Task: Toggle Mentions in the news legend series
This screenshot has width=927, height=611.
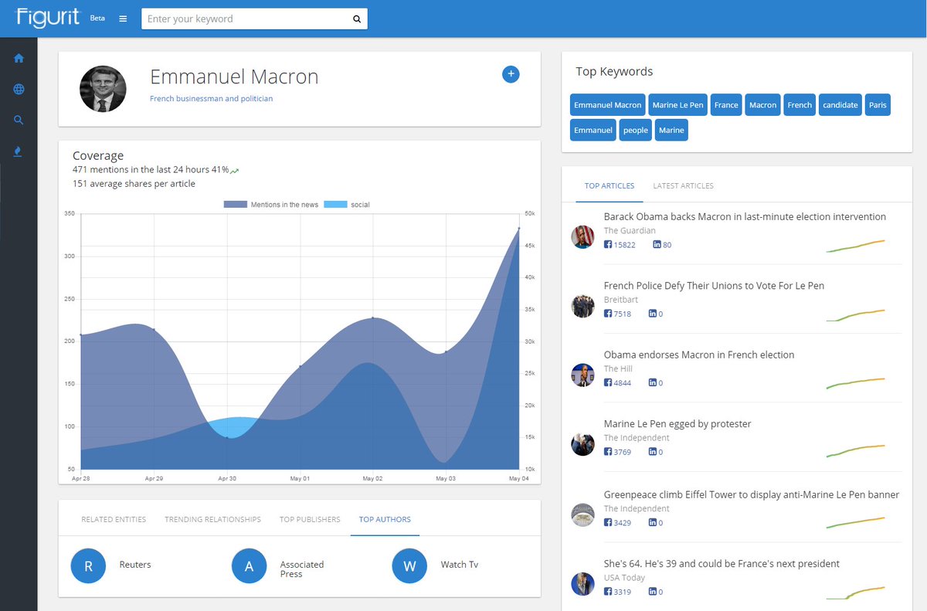Action: [271, 205]
